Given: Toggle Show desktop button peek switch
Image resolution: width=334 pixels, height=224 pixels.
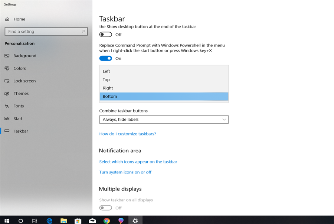Looking at the screenshot, I should [105, 35].
